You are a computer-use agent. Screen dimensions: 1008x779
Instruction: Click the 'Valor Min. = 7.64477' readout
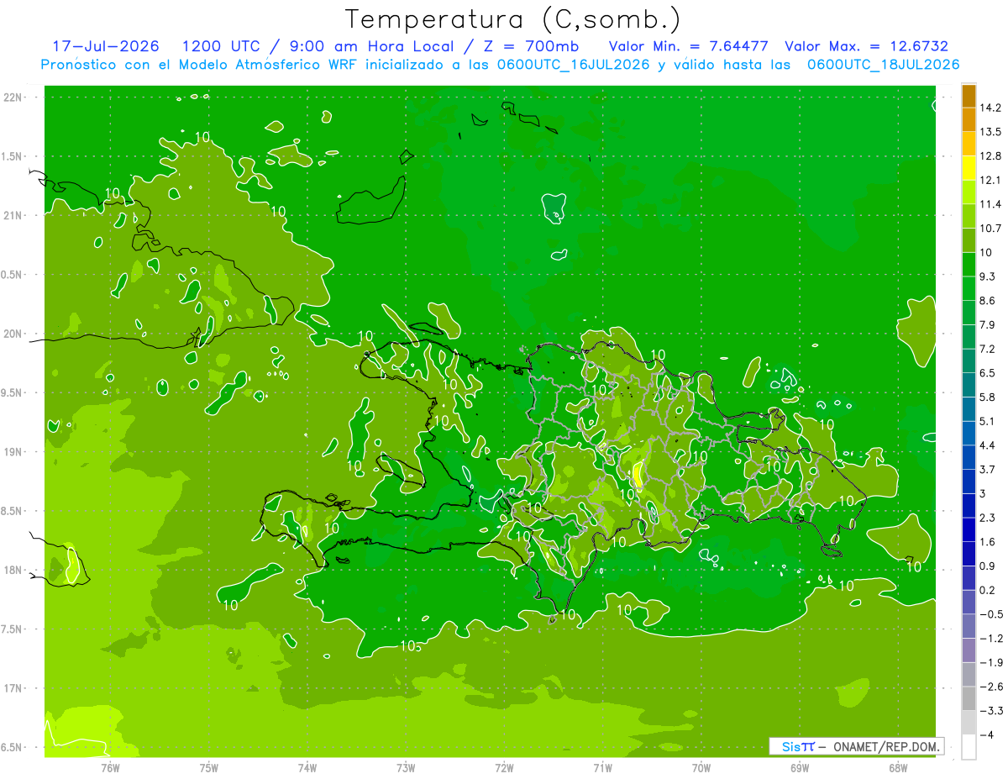click(688, 46)
